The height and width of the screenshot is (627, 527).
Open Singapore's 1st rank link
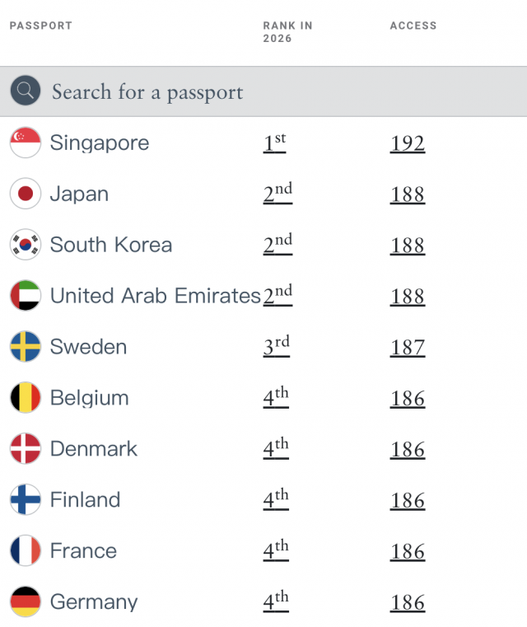pos(274,143)
